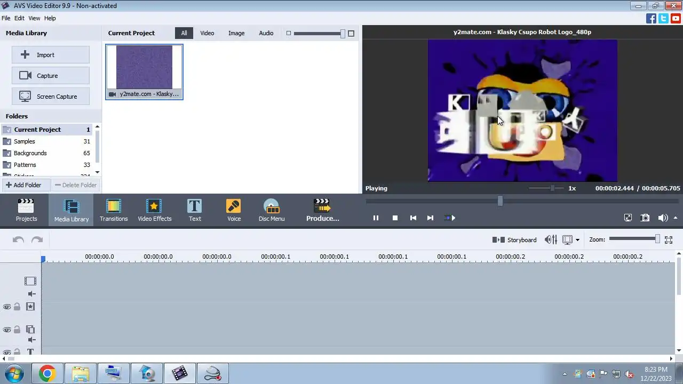Filter library by Image tab
The image size is (683, 384).
[x=236, y=33]
